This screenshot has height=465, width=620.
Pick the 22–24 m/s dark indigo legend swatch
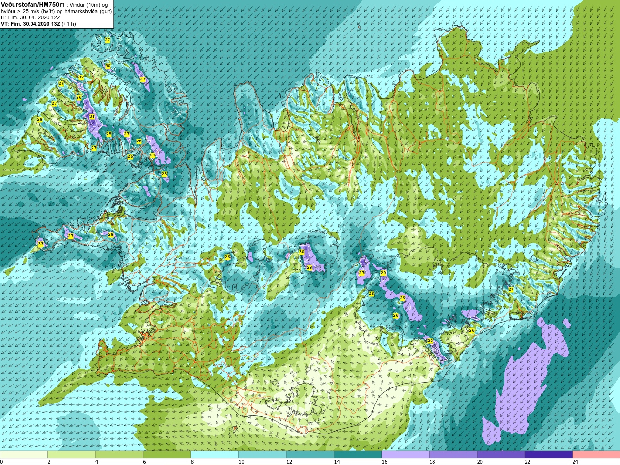tap(549, 455)
